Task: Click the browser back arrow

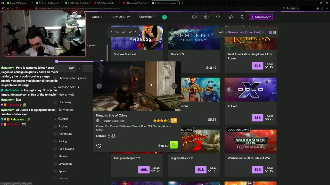Action: pos(8,8)
